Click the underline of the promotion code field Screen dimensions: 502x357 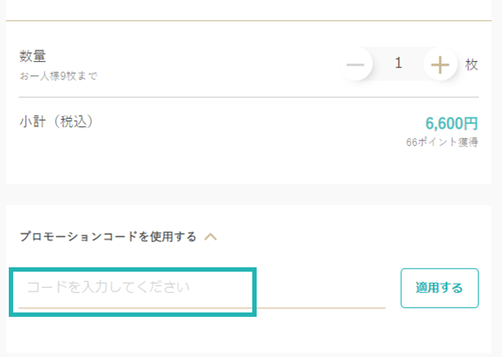(x=314, y=307)
